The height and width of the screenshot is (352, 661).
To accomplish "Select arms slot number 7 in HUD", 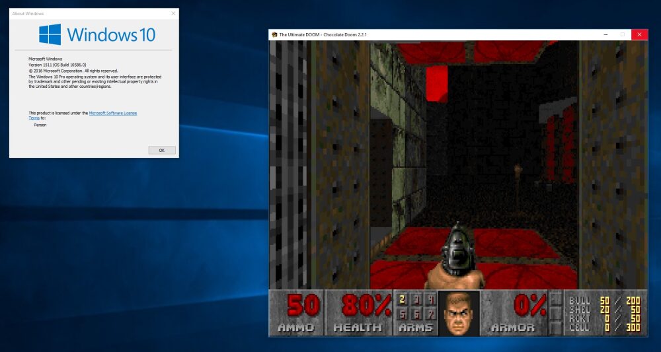I will pos(430,314).
